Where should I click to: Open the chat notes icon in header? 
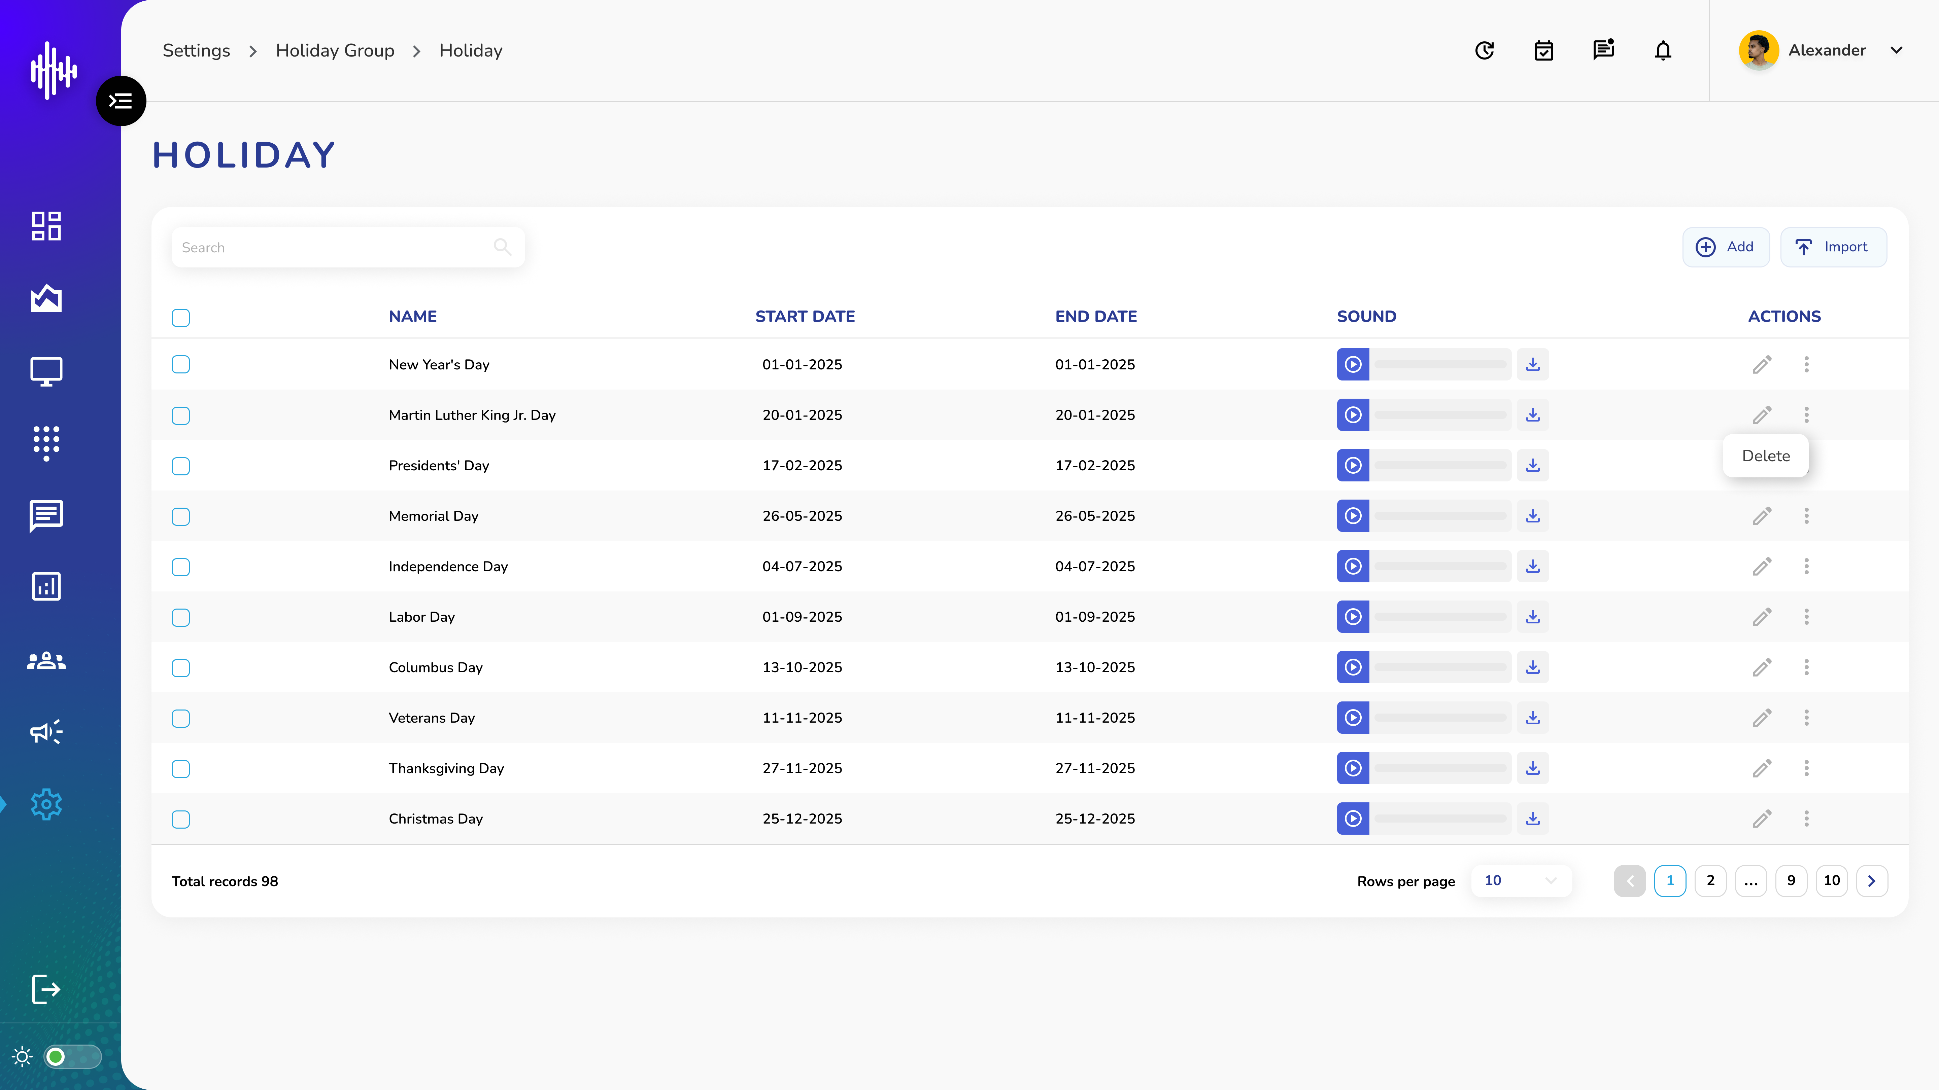(1603, 50)
